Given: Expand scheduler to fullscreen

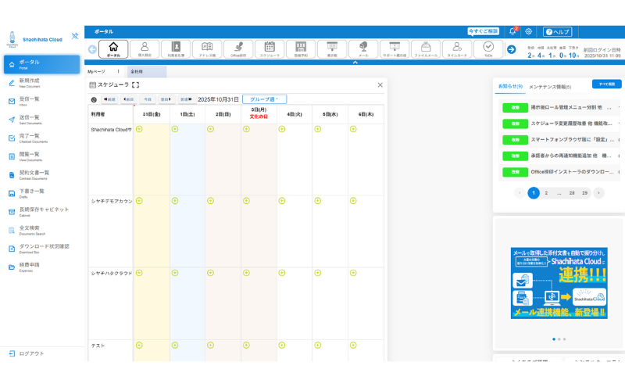Looking at the screenshot, I should [x=136, y=84].
